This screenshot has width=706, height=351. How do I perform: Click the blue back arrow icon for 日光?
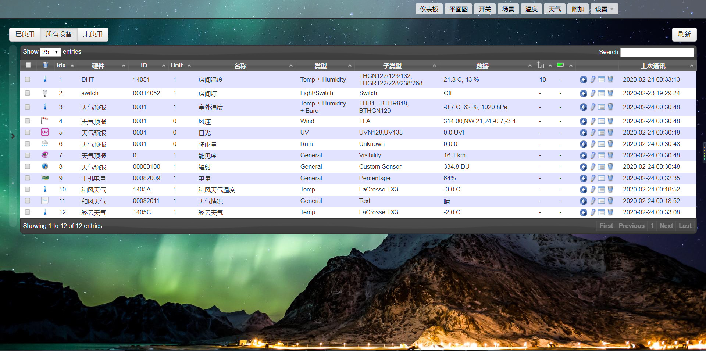pyautogui.click(x=584, y=133)
